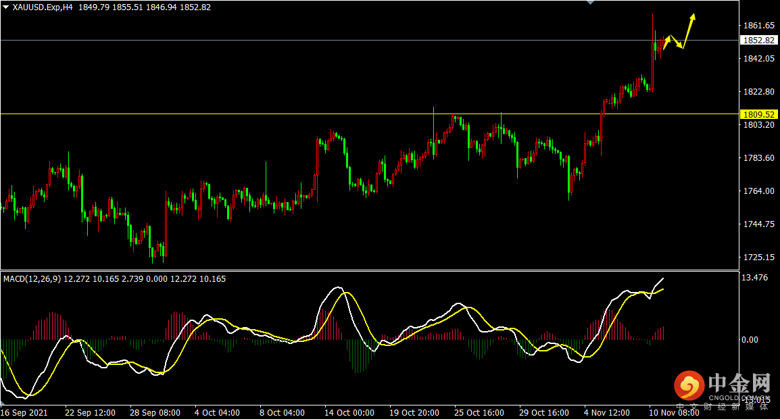Click the 0.00 MACD scale value

pos(750,340)
